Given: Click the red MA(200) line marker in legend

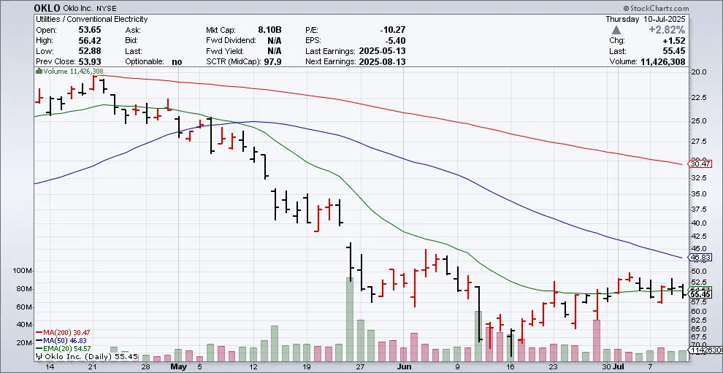Looking at the screenshot, I should (x=39, y=332).
